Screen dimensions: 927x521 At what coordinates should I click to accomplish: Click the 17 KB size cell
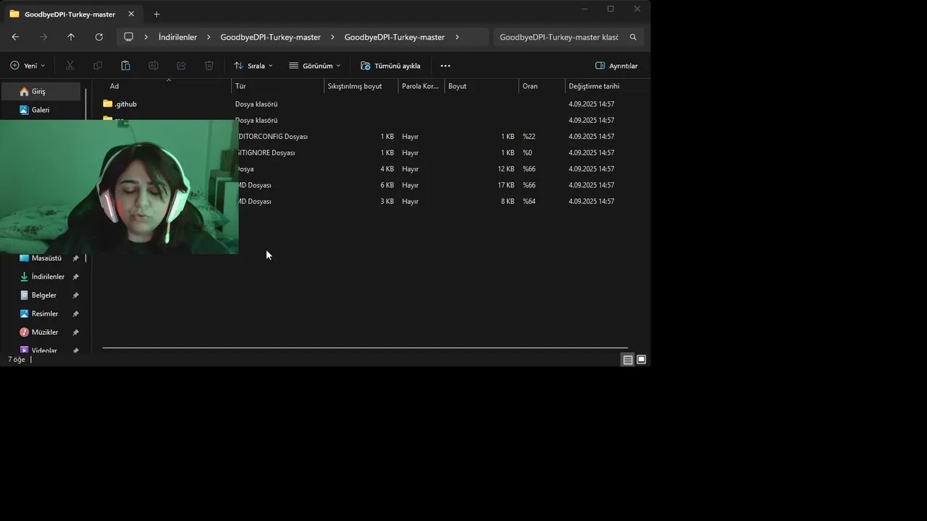pos(506,185)
